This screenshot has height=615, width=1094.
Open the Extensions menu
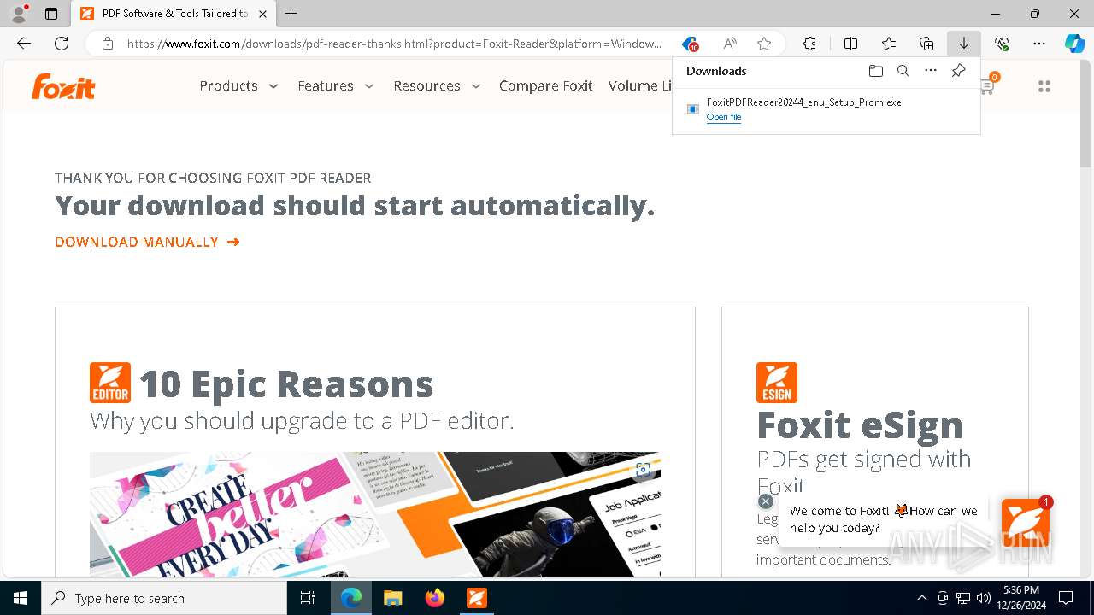(809, 44)
